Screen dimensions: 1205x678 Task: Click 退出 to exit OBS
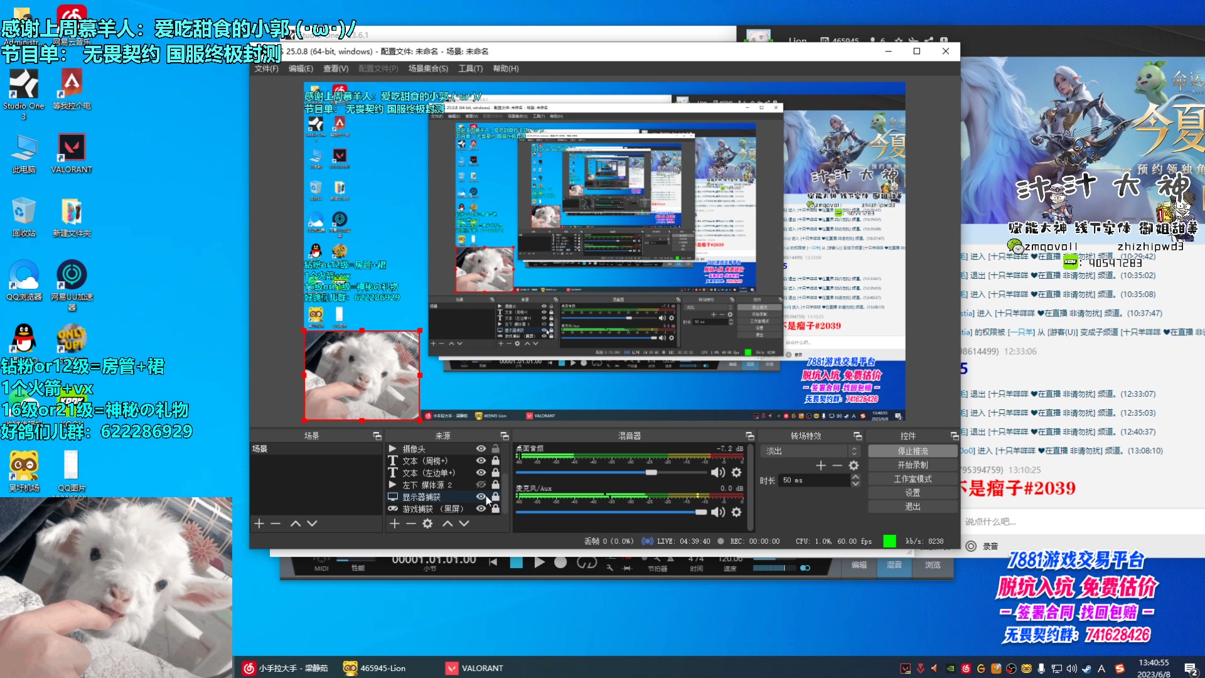coord(913,506)
